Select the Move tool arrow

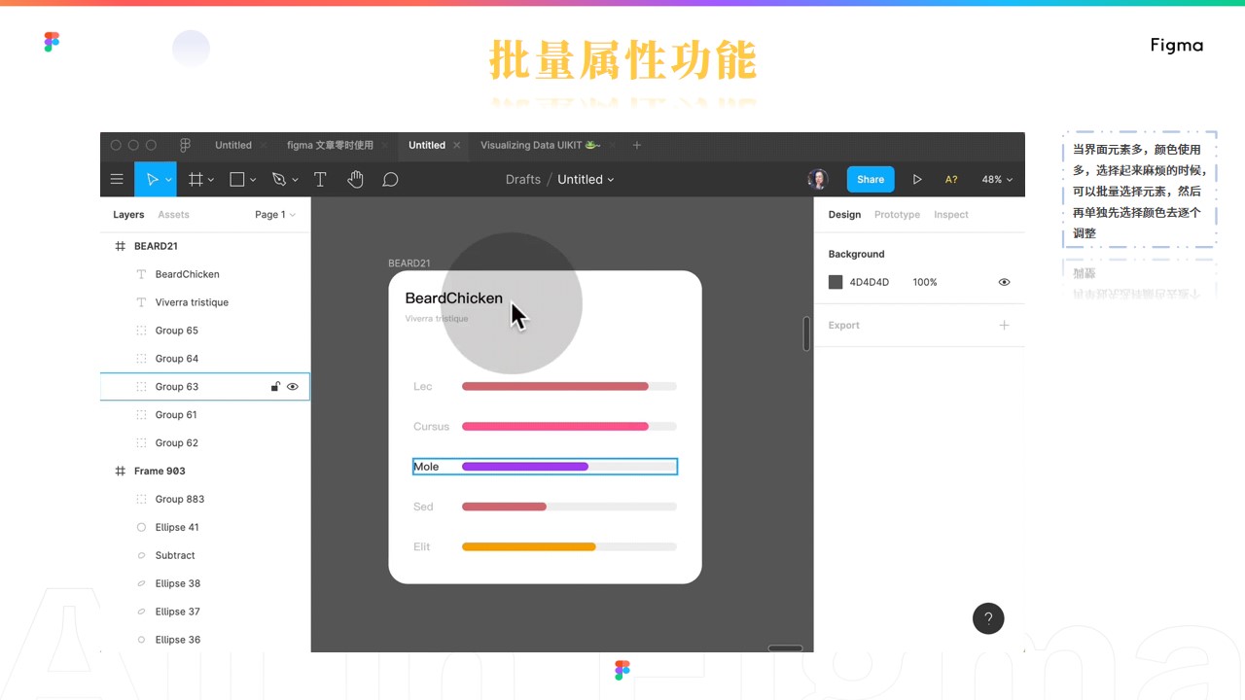[152, 179]
